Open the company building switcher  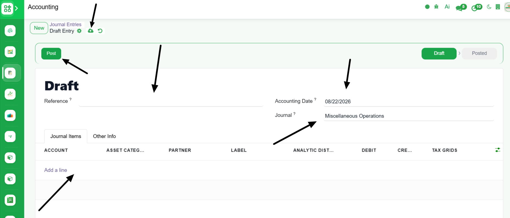tap(498, 7)
